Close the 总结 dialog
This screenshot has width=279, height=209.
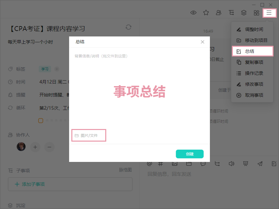pyautogui.click(x=202, y=42)
